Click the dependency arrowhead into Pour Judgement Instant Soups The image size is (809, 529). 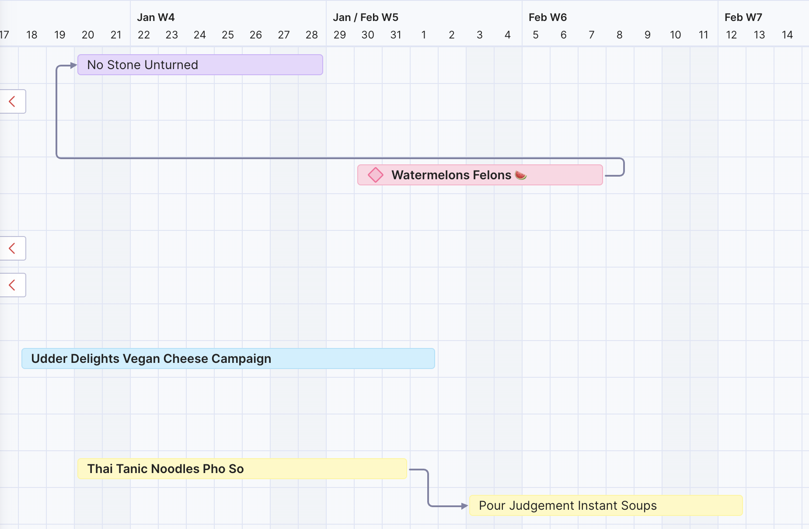tap(465, 506)
